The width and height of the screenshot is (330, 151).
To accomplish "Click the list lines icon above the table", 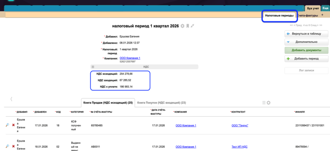I will click(x=264, y=102).
